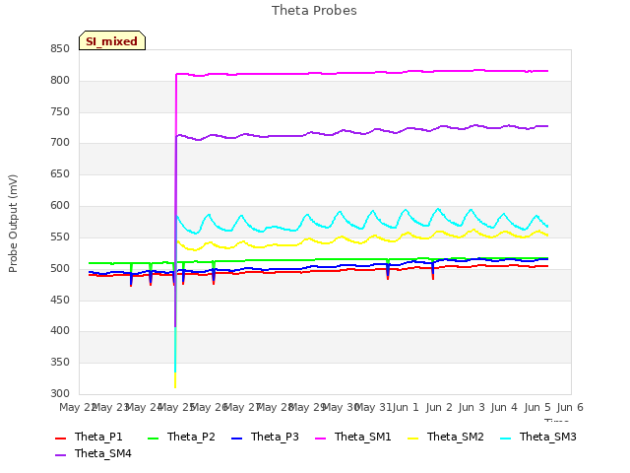Click the Jun 6 x-axis date label
630x473 pixels.
point(570,407)
